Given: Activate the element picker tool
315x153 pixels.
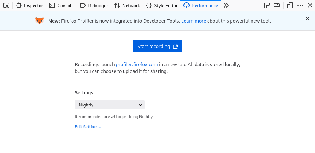Looking at the screenshot, I should 6,6.
